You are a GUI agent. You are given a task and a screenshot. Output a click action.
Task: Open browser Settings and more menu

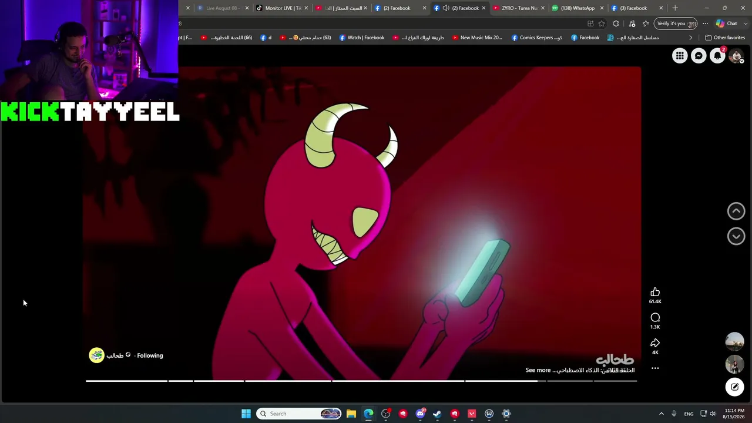pyautogui.click(x=705, y=23)
